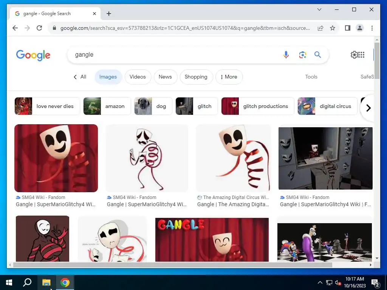Click the blue magnifier search button
The width and height of the screenshot is (387, 290).
(317, 54)
